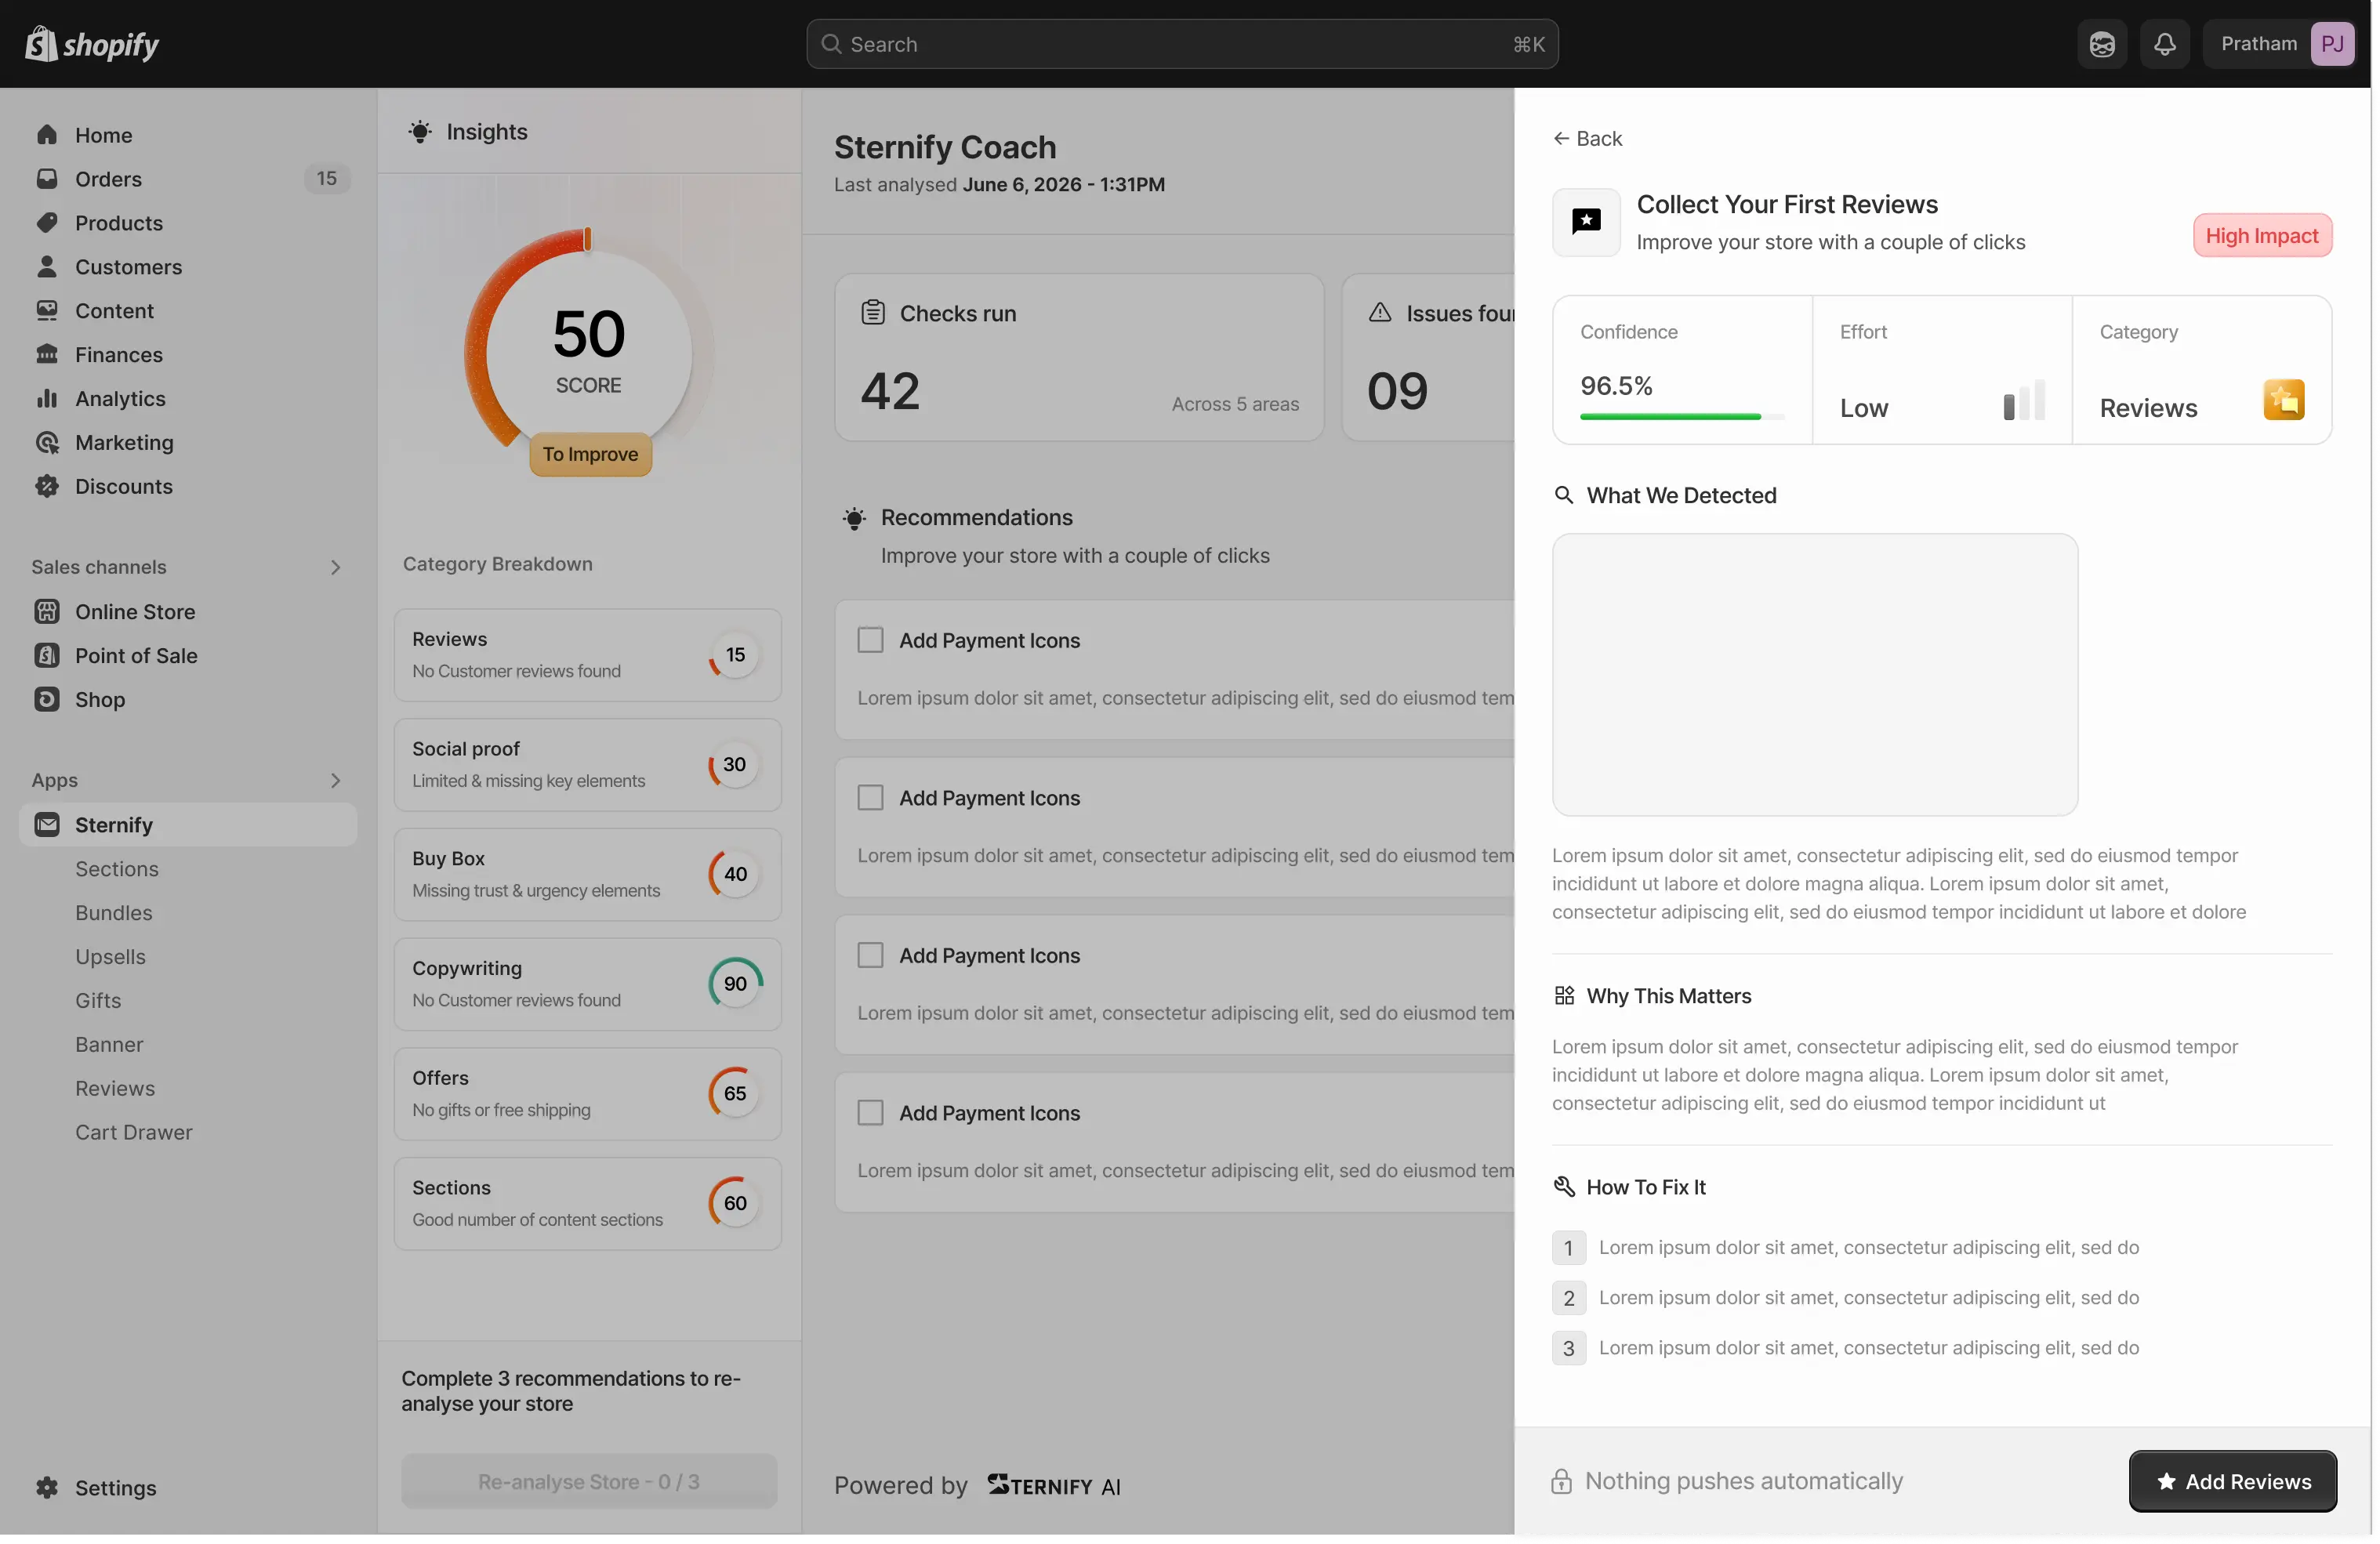Click the What We Detected magnifier icon
The width and height of the screenshot is (2380, 1544).
click(x=1564, y=495)
